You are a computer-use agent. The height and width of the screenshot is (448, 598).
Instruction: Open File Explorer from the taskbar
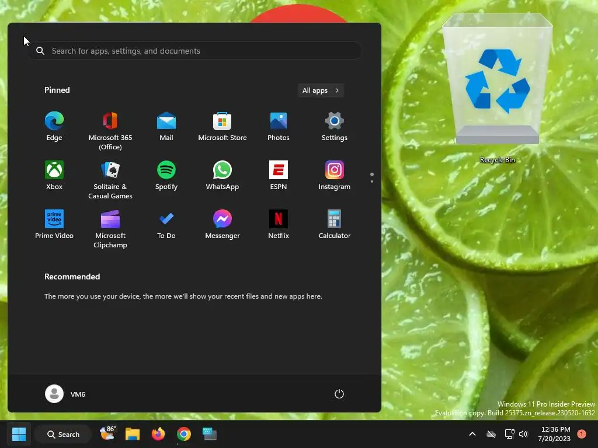click(133, 434)
